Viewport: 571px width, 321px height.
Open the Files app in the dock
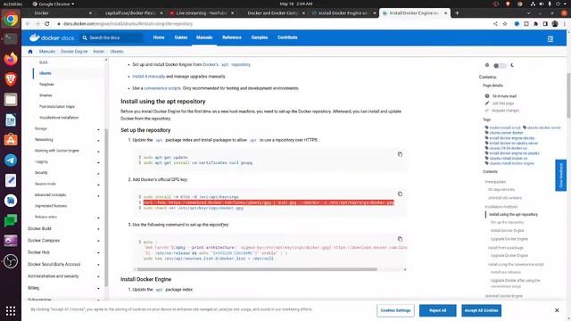(x=11, y=99)
